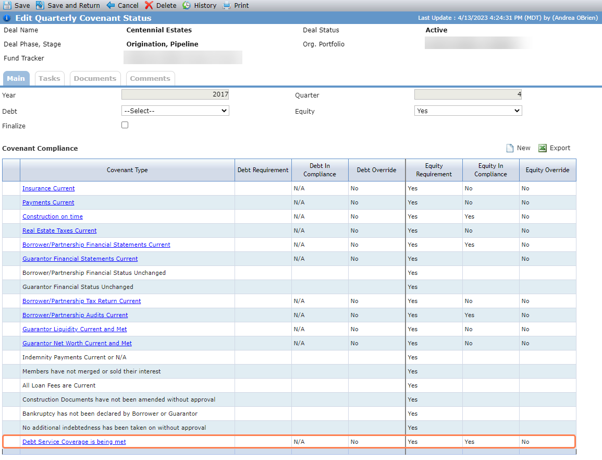
Task: Click Equity In Compliance 'Yes' for Construction on time
Action: tap(470, 217)
